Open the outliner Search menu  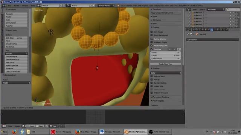point(202,9)
